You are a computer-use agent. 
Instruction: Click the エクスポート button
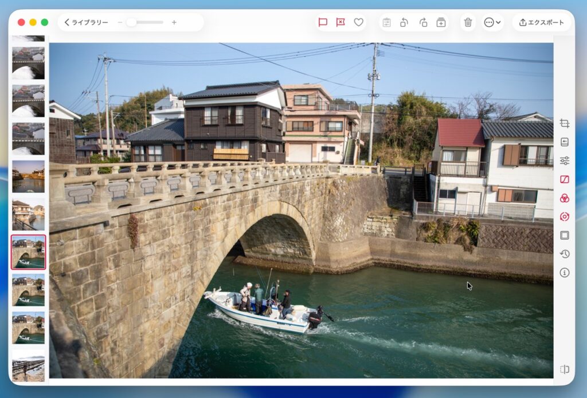click(542, 22)
